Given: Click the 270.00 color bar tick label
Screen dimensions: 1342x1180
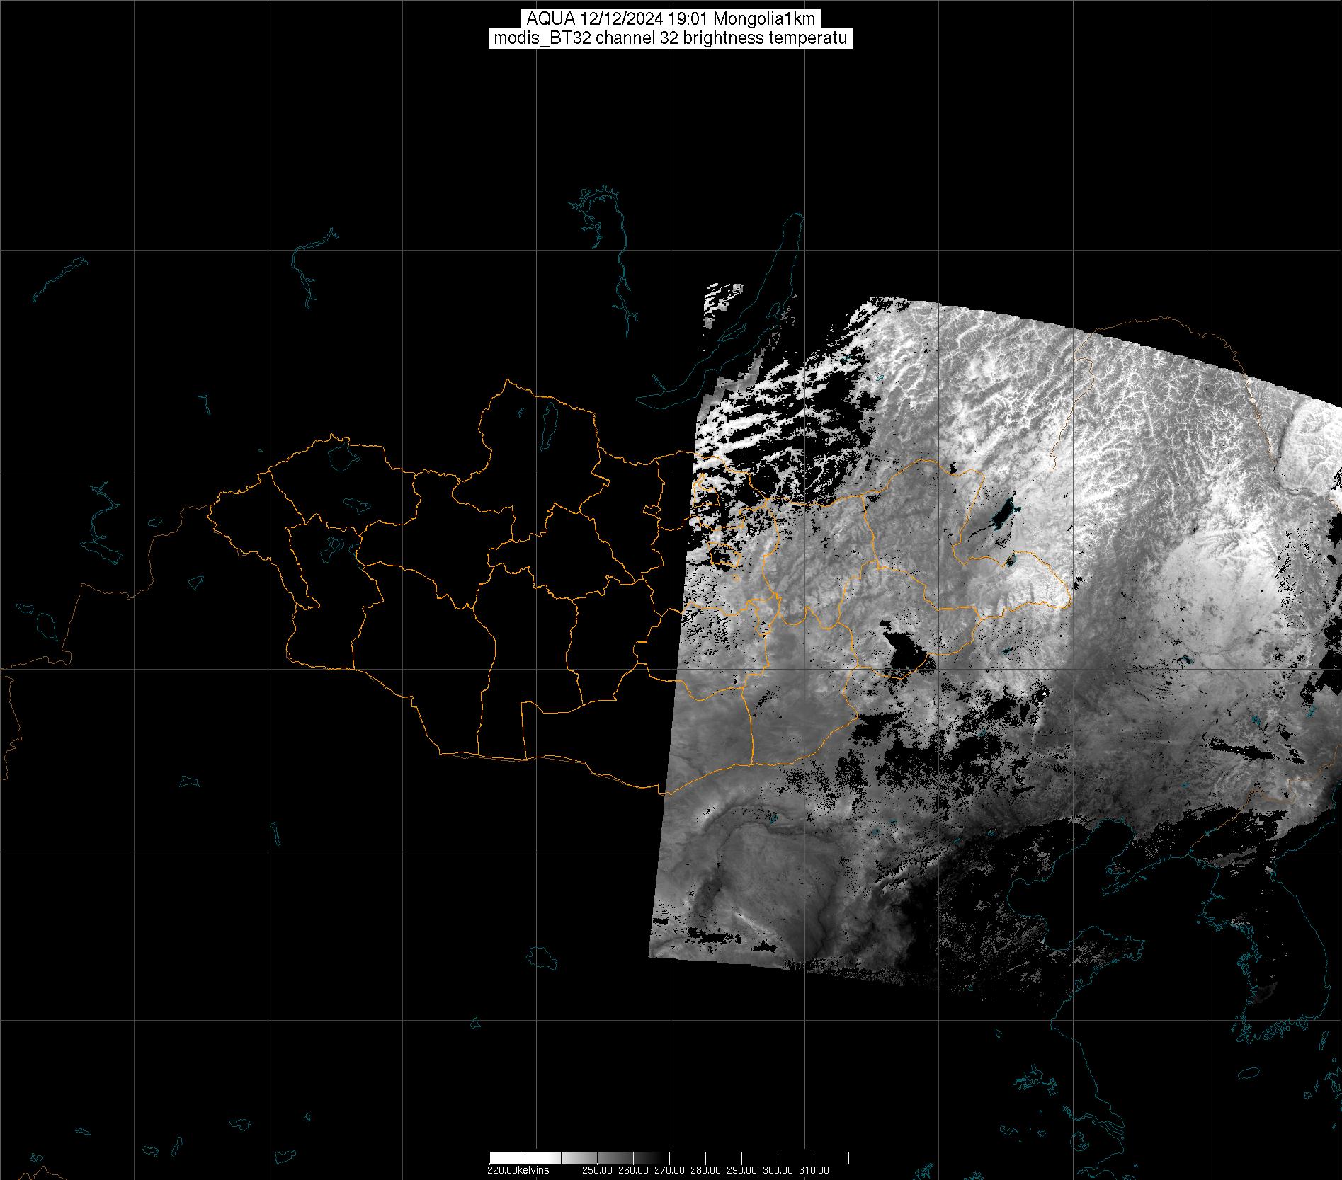Looking at the screenshot, I should (x=670, y=1170).
